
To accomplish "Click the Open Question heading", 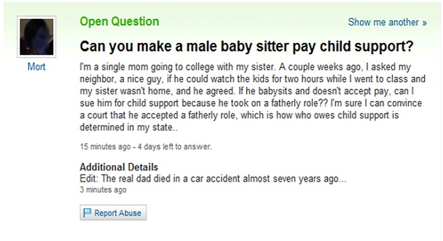I will [x=119, y=21].
